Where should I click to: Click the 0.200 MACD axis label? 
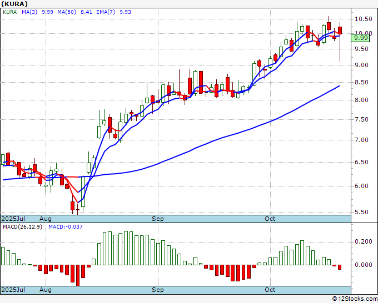point(364,241)
